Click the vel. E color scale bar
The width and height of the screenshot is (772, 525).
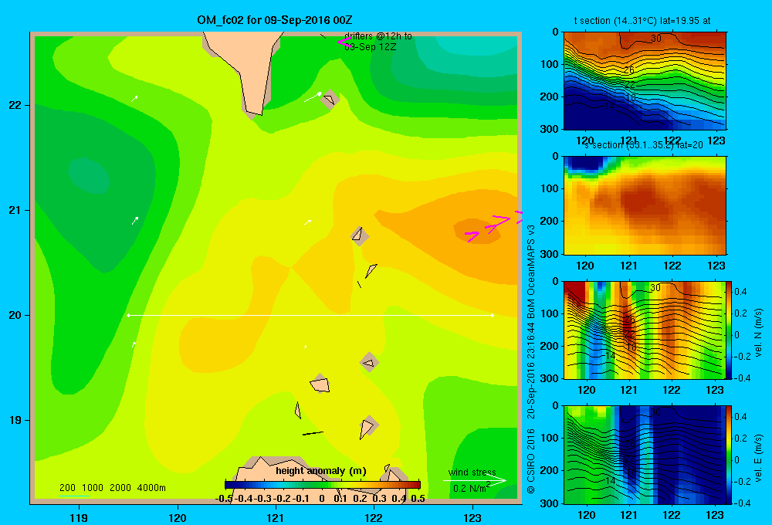[729, 455]
